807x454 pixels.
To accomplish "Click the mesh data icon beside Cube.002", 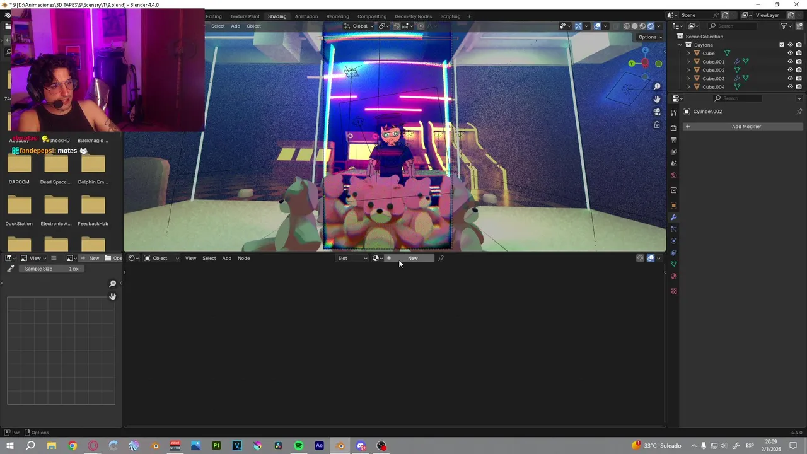I will 736,70.
